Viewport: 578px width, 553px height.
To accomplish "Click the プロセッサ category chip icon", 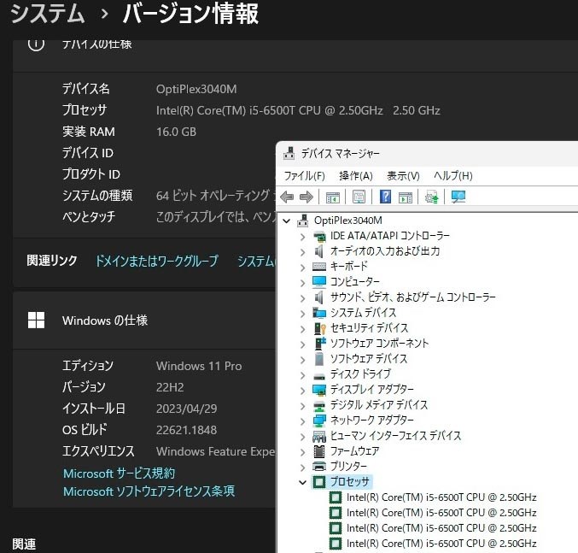I will coord(319,482).
